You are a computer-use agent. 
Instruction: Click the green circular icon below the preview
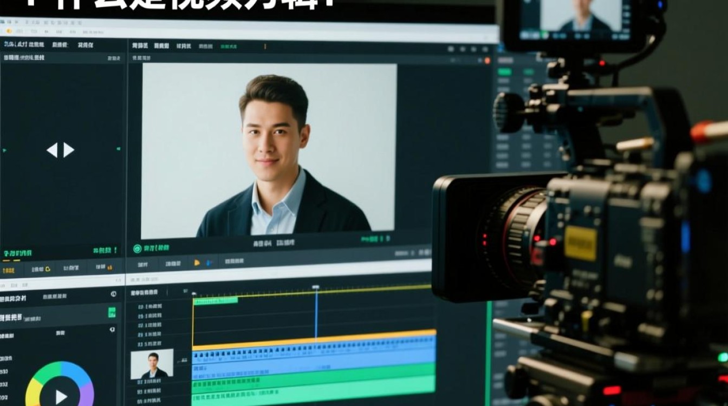[138, 248]
